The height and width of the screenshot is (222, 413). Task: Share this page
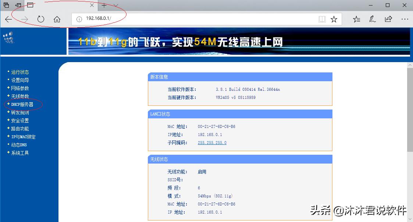388,19
